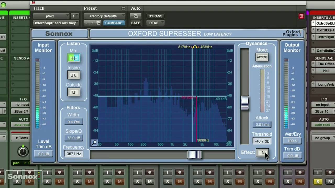Toggle automation SAFE button
This screenshot has height=188, width=335.
(136, 23)
